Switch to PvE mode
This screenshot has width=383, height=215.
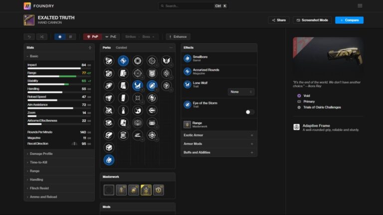coord(112,37)
